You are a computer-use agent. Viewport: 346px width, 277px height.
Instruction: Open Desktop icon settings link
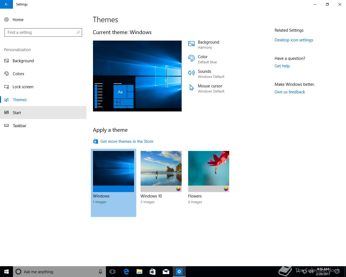(x=294, y=40)
